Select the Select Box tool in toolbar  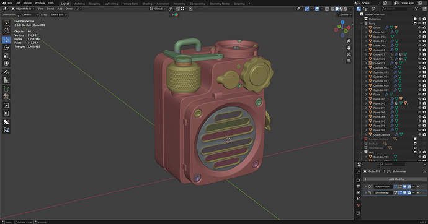6,24
